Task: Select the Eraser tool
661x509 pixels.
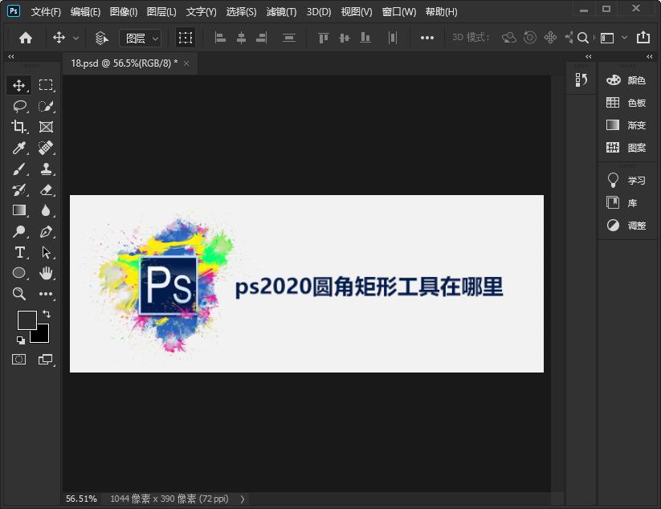Action: [x=46, y=189]
